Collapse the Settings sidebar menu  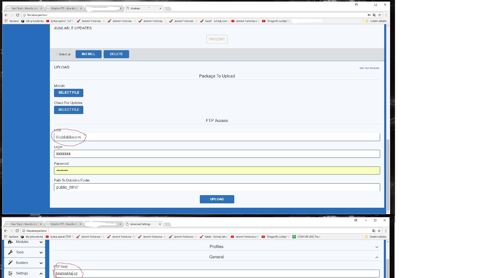click(x=41, y=274)
